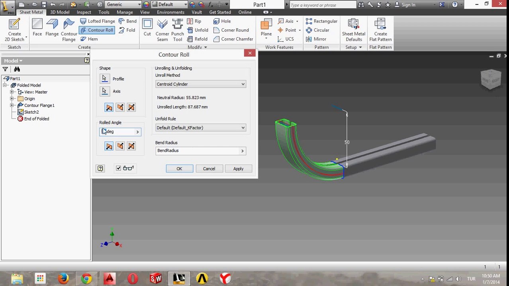This screenshot has width=509, height=286.
Task: Select the Corner Chamfer tool
Action: (233, 39)
